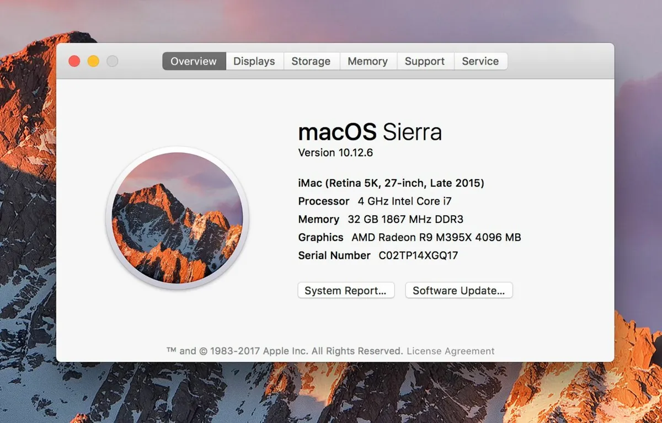Viewport: 662px width, 423px height.
Task: Switch to the Overview tab
Action: 194,61
